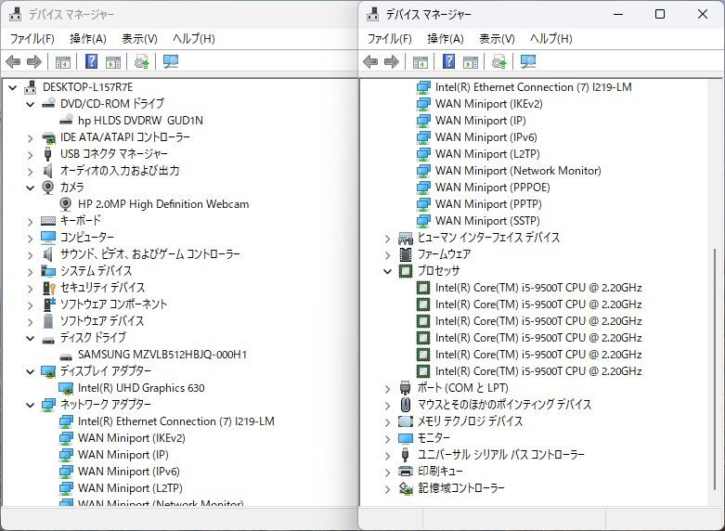This screenshot has width=725, height=531.
Task: Collapse the ディスク ドライブ node
Action: 30,338
